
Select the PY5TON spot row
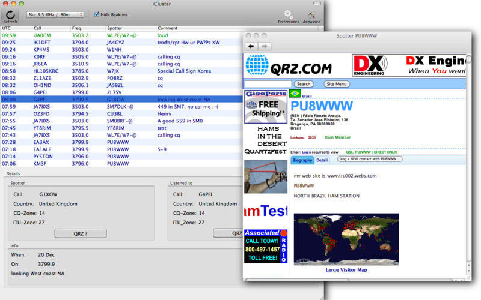point(122,157)
